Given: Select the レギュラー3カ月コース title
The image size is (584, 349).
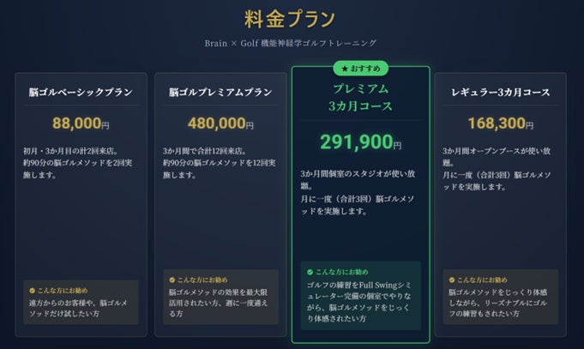Looking at the screenshot, I should pyautogui.click(x=500, y=92).
